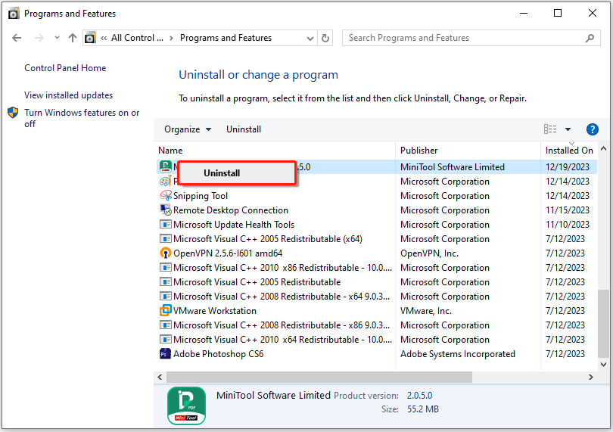Select the Remote Desktop Connection icon
Image resolution: width=613 pixels, height=432 pixels.
(166, 210)
